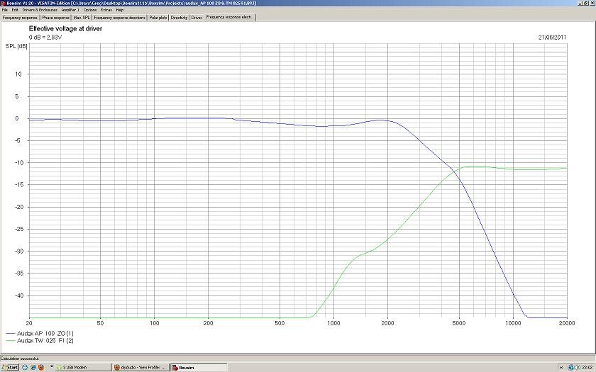This screenshot has width=596, height=372.
Task: Open the Extras menu
Action: (x=106, y=10)
